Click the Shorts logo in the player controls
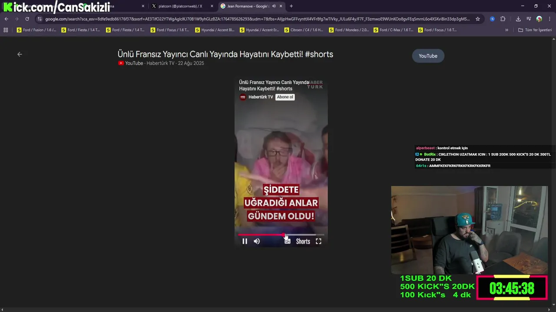This screenshot has width=556, height=312. coord(303,241)
